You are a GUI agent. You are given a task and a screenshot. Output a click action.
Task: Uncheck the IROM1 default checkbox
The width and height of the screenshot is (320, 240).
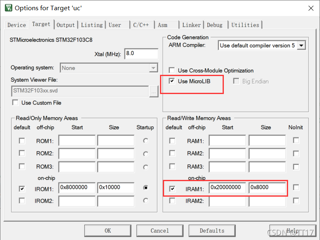[22, 188]
